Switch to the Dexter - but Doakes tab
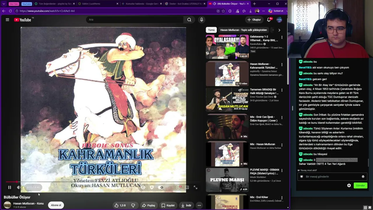The height and width of the screenshot is (210, 373). point(185,4)
